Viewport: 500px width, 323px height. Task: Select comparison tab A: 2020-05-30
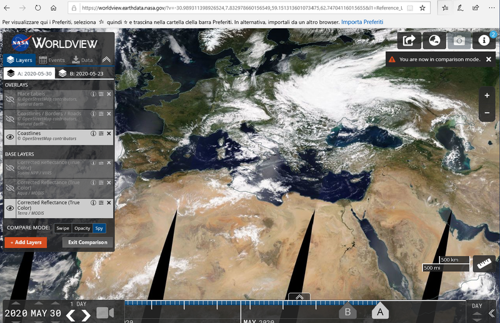coord(29,73)
